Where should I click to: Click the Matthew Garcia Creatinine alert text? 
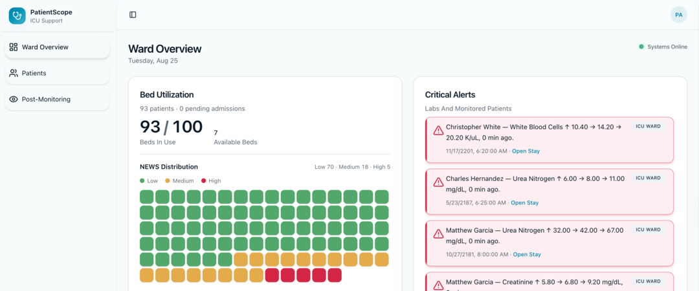pyautogui.click(x=534, y=286)
